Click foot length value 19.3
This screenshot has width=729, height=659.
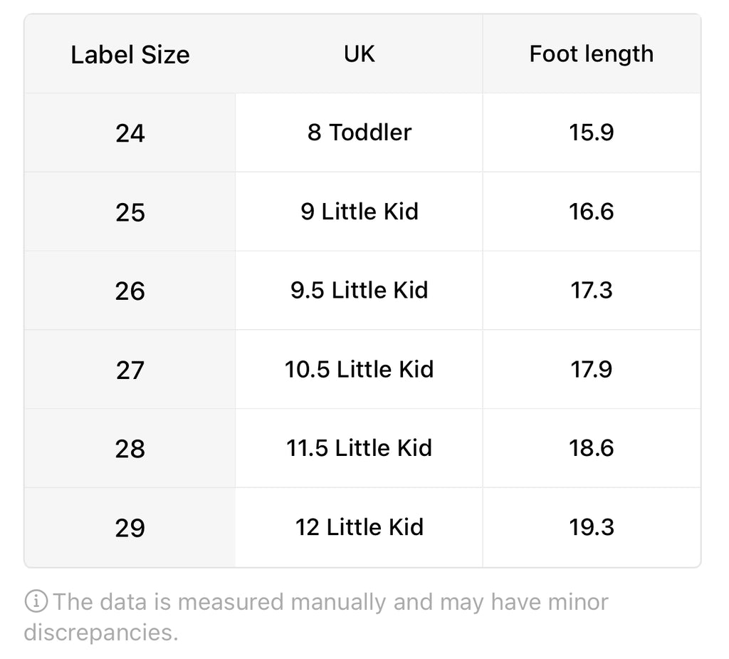(591, 527)
